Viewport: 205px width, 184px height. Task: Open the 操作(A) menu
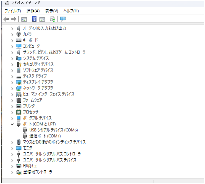click(x=33, y=11)
